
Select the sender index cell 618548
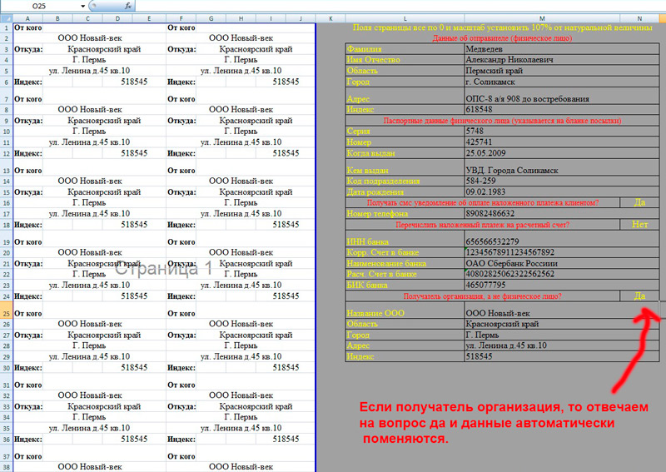click(x=541, y=109)
